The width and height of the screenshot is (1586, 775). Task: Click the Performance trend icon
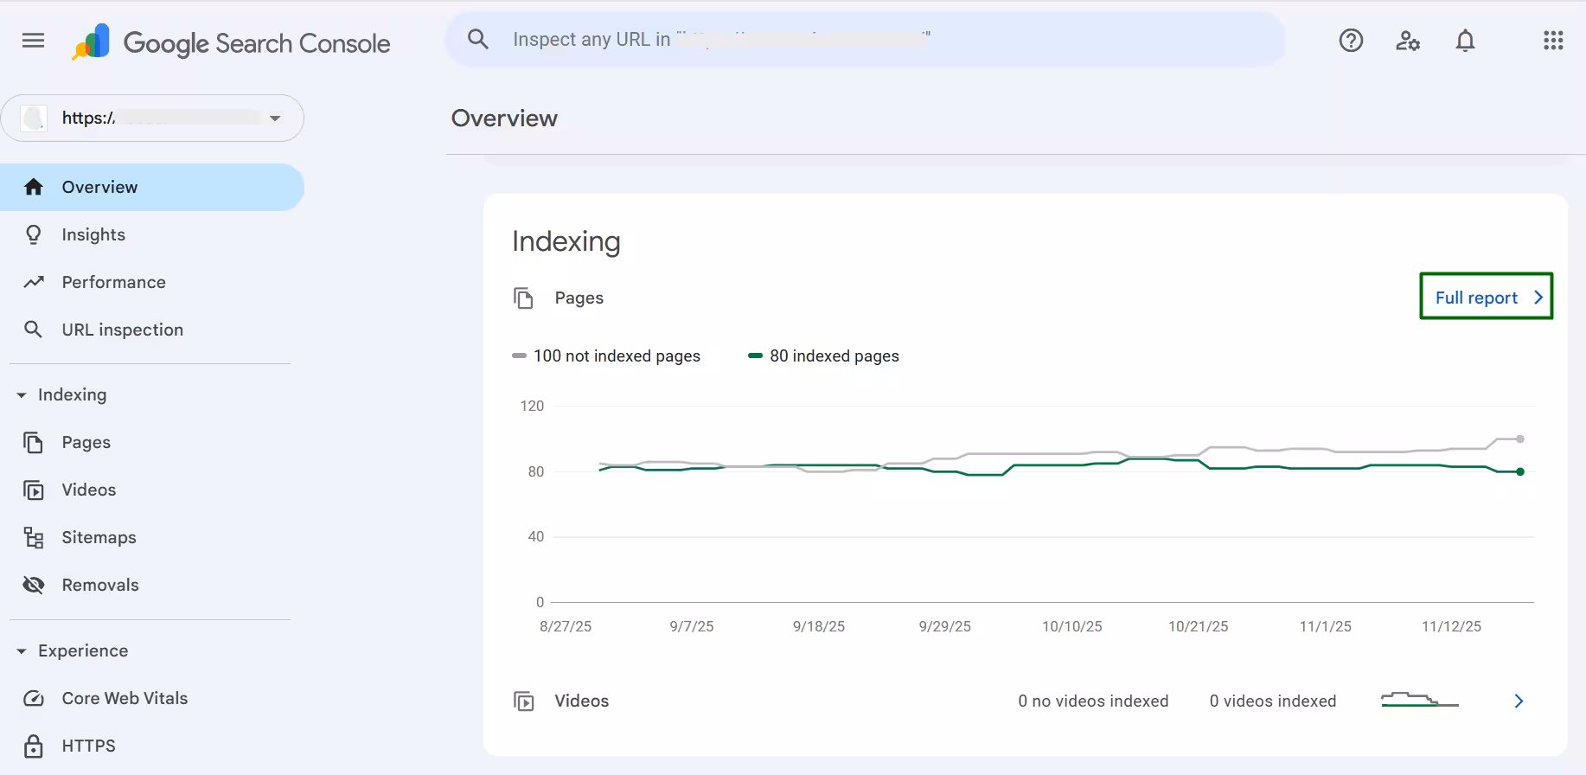[34, 282]
